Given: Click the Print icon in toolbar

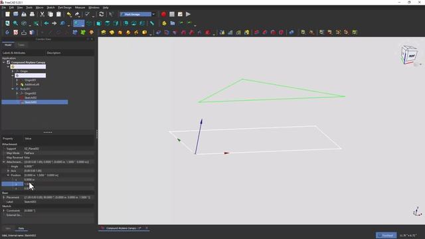Looking at the screenshot, I should coord(32,14).
